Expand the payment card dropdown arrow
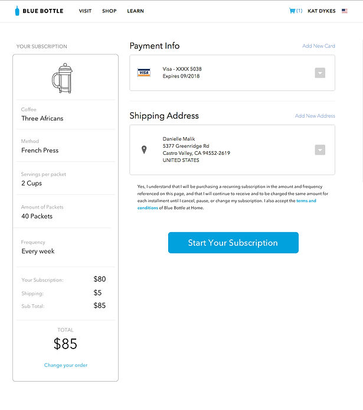Viewport: 363px width, 410px height. [320, 73]
